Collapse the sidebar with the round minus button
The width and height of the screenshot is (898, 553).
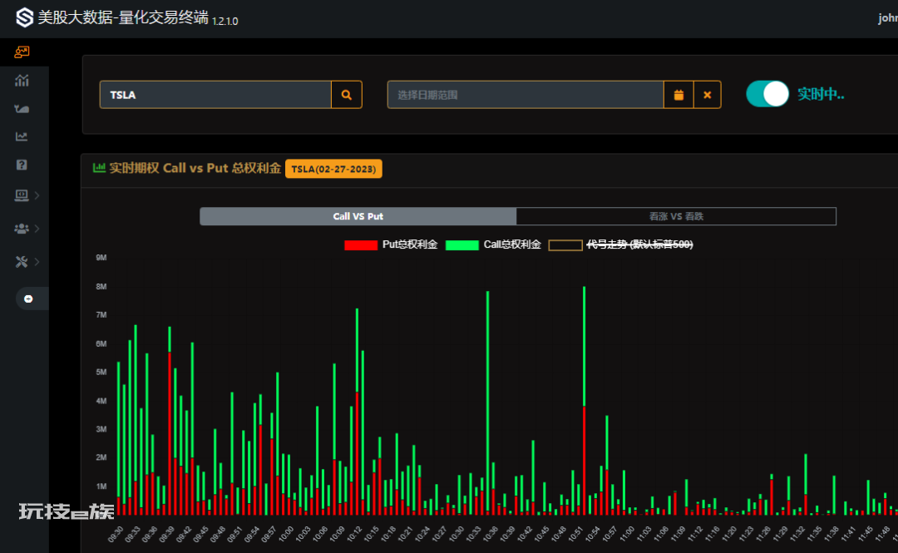pyautogui.click(x=28, y=299)
